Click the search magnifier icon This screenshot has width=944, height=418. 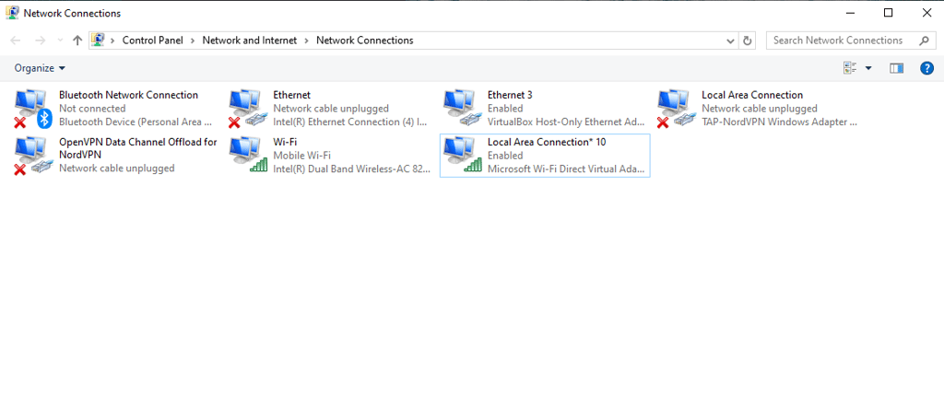[924, 41]
